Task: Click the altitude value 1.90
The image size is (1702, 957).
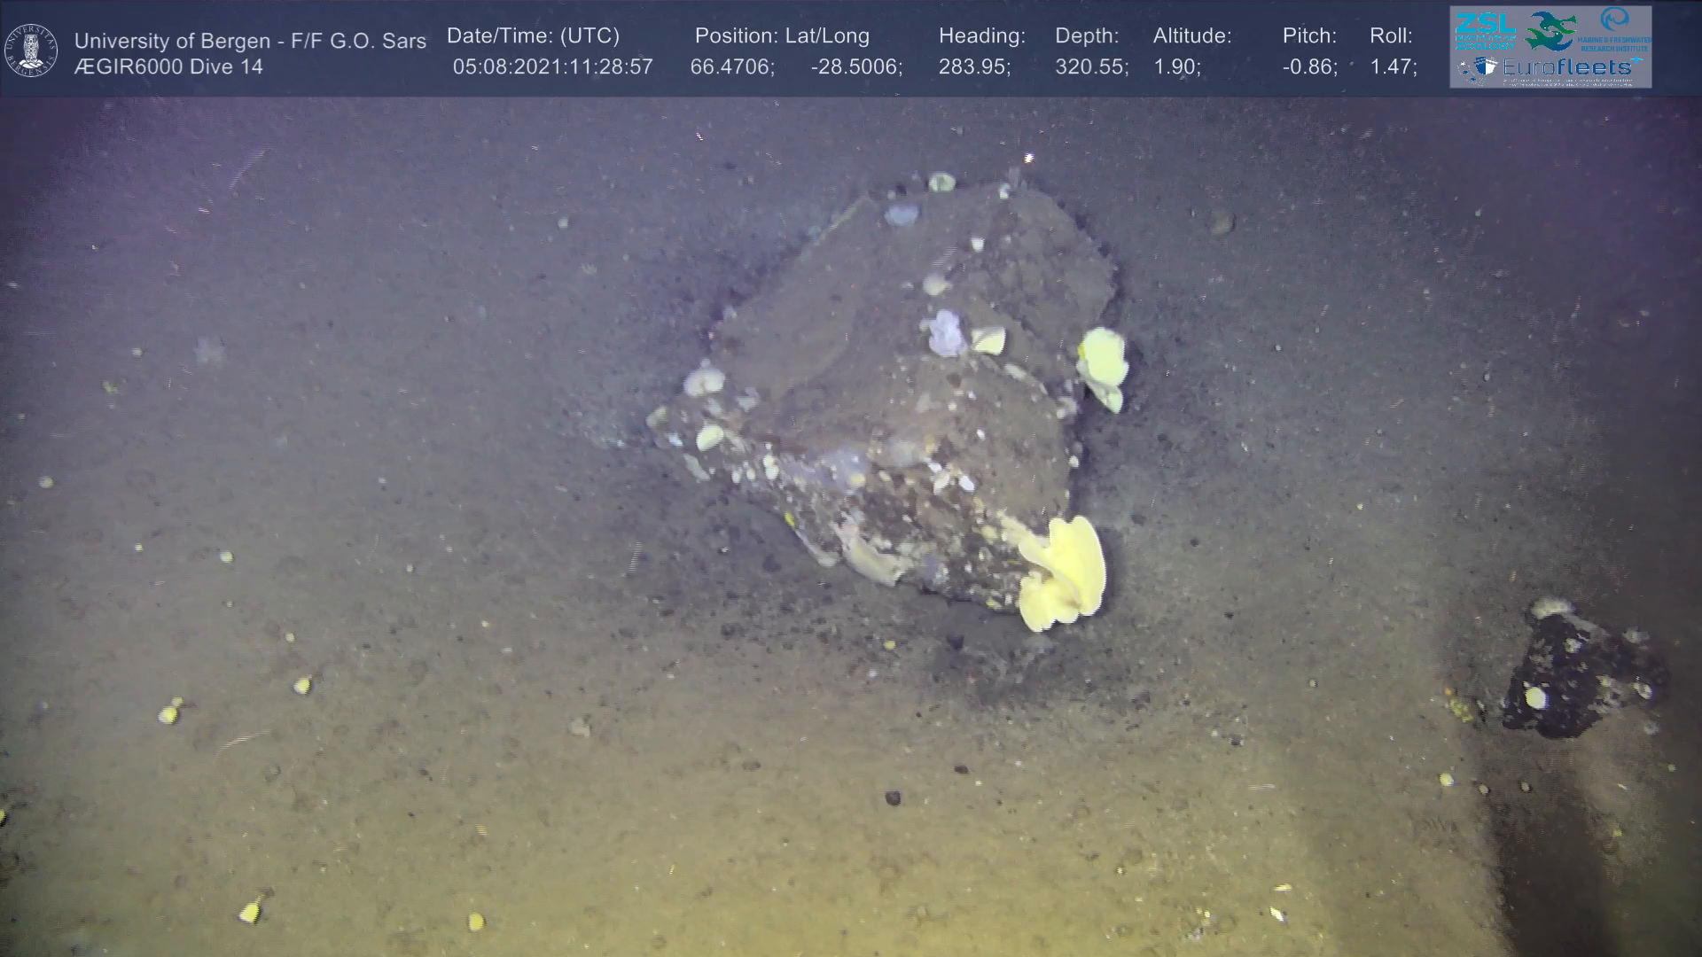Action: (x=1176, y=67)
